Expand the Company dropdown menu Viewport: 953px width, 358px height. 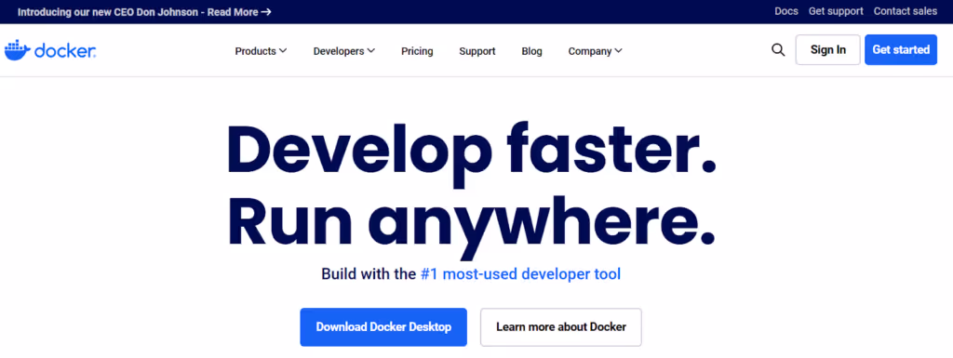click(595, 51)
